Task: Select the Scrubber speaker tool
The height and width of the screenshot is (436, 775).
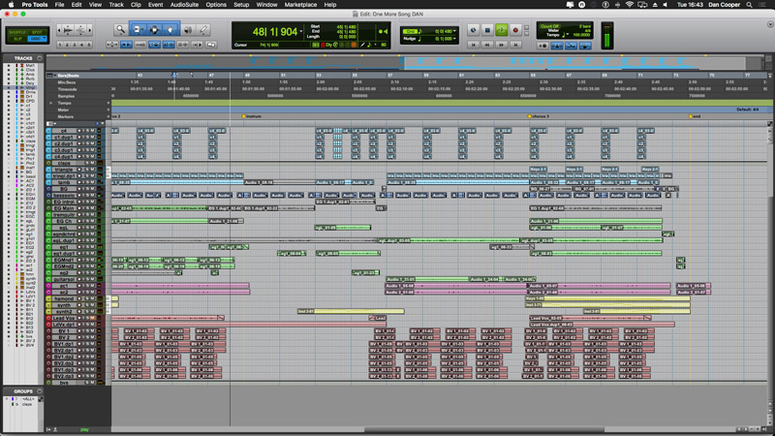Action: pos(188,30)
